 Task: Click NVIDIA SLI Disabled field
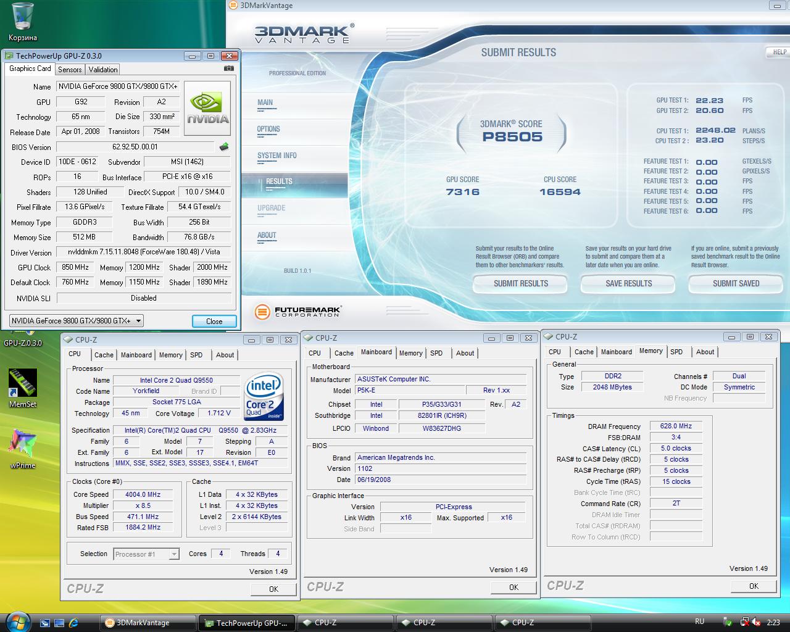point(143,298)
